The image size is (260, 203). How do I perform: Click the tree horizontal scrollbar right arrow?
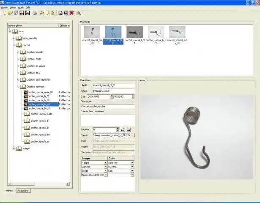pyautogui.click(x=68, y=184)
